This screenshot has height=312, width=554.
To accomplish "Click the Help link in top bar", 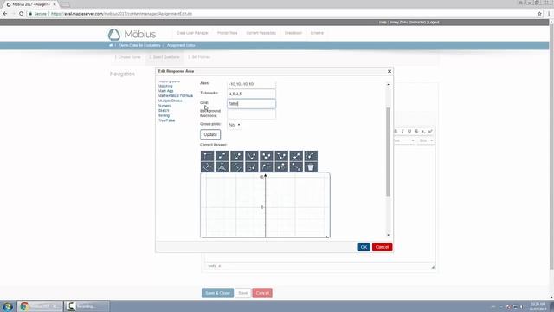I will click(x=383, y=22).
